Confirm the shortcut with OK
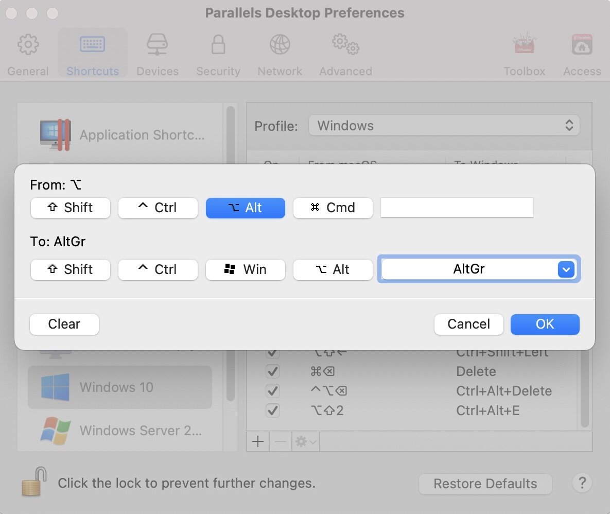 (545, 324)
